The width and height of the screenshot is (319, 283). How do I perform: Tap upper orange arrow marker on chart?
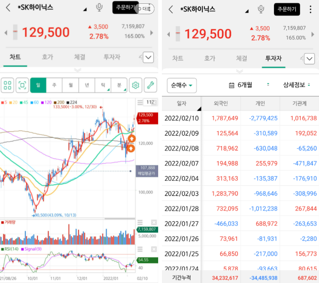[x=132, y=139]
